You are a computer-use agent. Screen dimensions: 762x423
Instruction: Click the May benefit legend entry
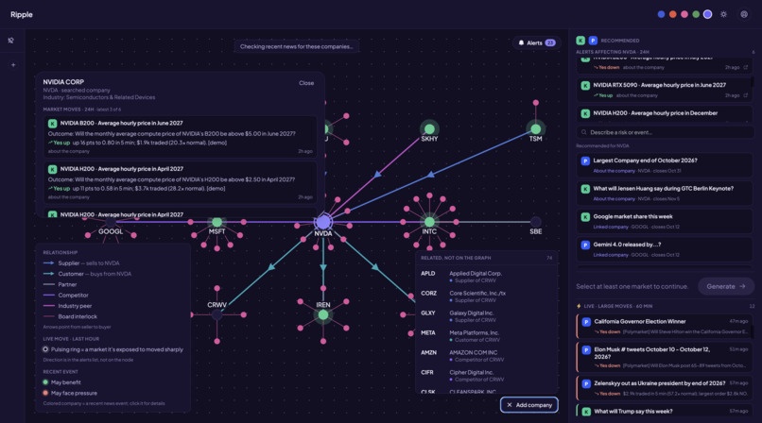[x=61, y=382]
